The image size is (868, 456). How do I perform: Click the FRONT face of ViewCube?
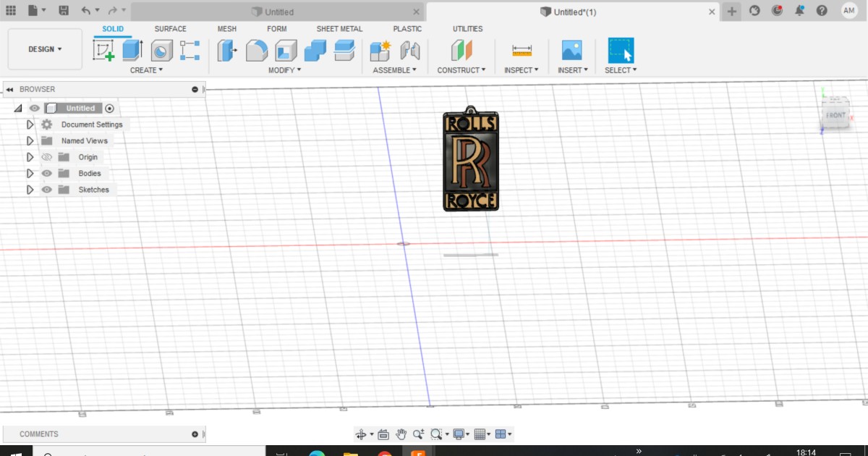(x=835, y=115)
